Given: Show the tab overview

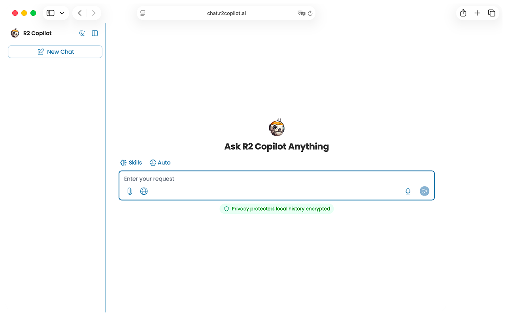Looking at the screenshot, I should pos(492,13).
